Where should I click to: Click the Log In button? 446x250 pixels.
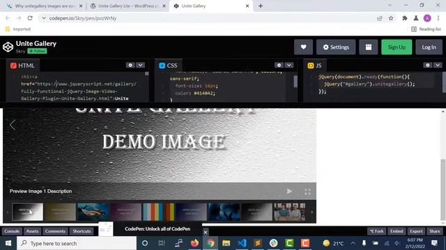tap(429, 47)
